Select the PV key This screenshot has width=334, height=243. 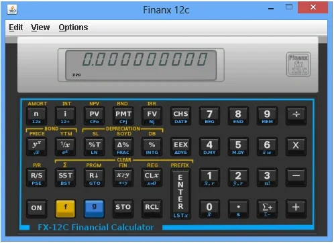(94, 116)
